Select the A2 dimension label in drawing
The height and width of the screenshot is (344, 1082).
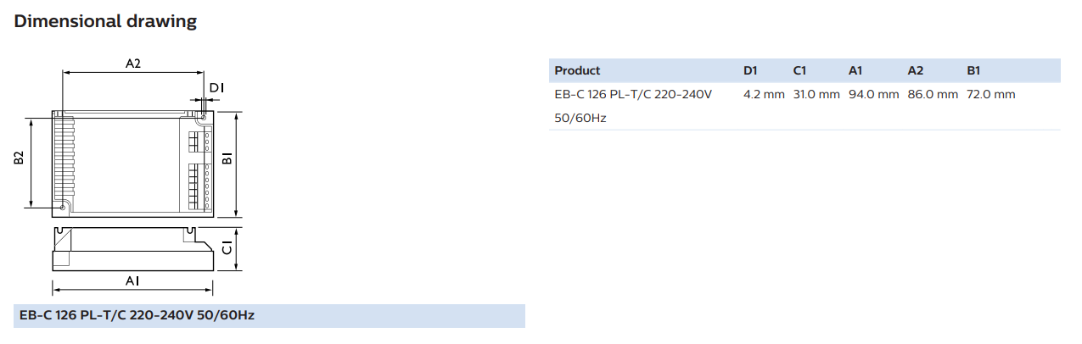tap(133, 63)
